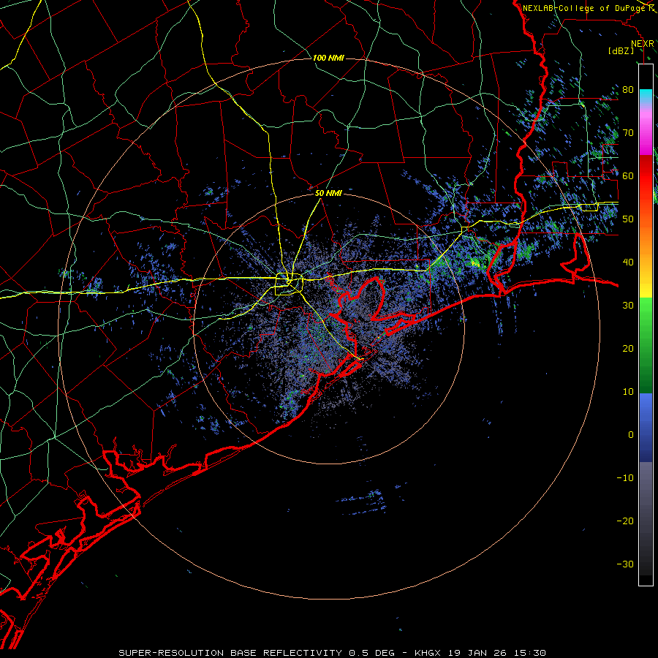
Task: Click the yellow Houston loop highway box
Action: pyautogui.click(x=289, y=284)
